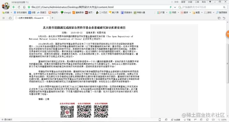Click the orange floating badge at right edge
Screen dimensions: 229x122
click(227, 34)
